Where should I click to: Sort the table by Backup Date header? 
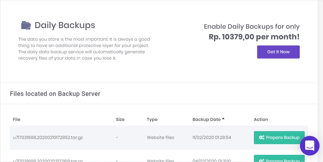coord(206,120)
